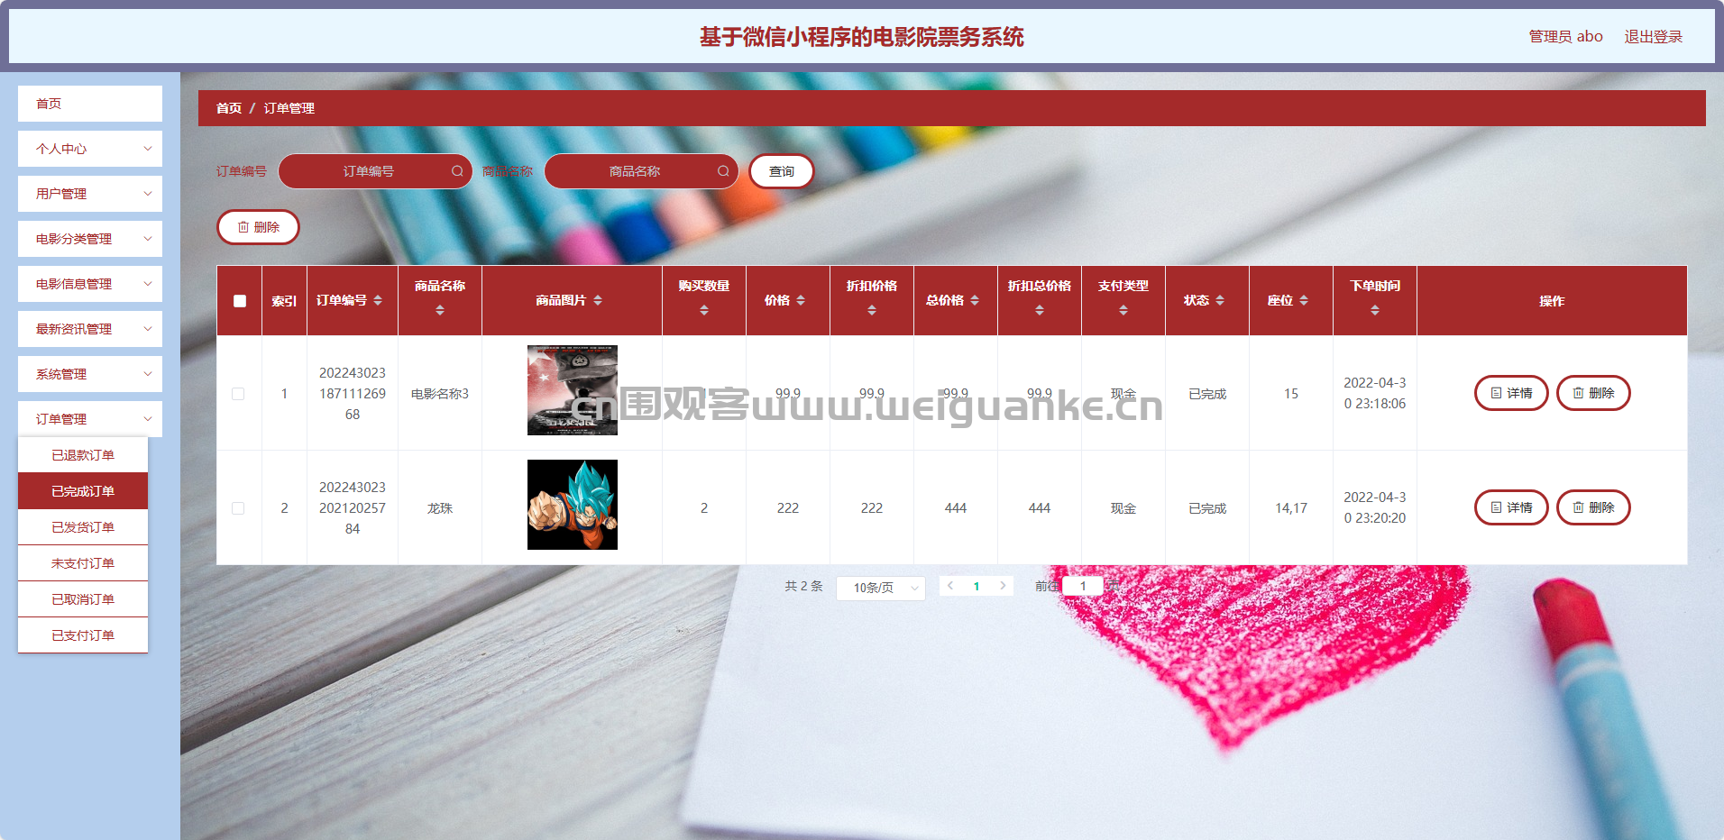This screenshot has width=1724, height=840.
Task: View 详情 for 电影名称3 order
Action: [1511, 393]
